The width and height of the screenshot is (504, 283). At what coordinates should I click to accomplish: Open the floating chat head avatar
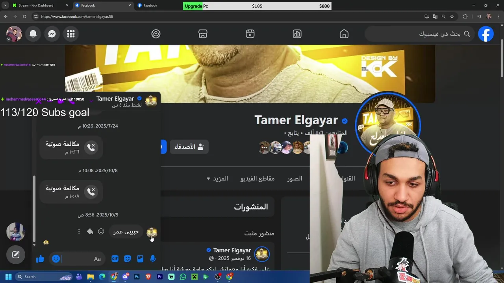(x=16, y=232)
